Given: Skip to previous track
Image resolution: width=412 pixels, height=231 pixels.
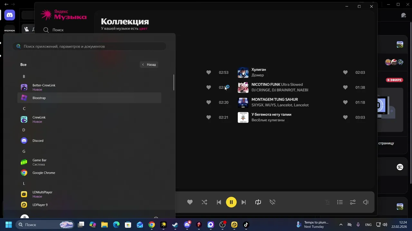Looking at the screenshot, I should [219, 202].
